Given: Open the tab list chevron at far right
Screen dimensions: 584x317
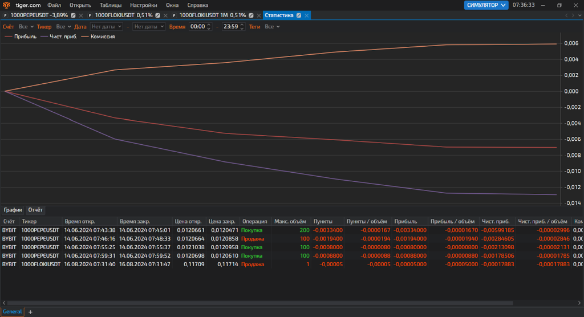Looking at the screenshot, I should coord(579,15).
